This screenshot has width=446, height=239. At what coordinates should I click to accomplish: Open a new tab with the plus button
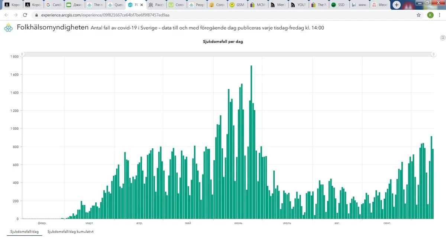click(397, 5)
